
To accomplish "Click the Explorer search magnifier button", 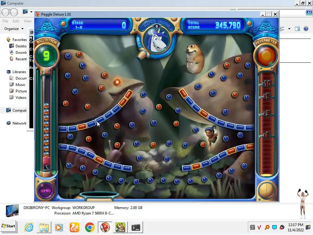I will coord(309,12).
